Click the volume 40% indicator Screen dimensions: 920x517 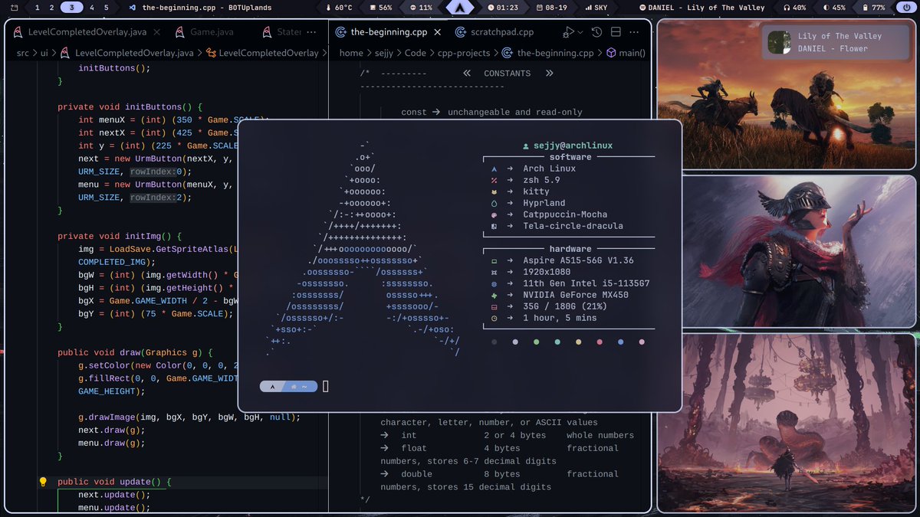793,7
